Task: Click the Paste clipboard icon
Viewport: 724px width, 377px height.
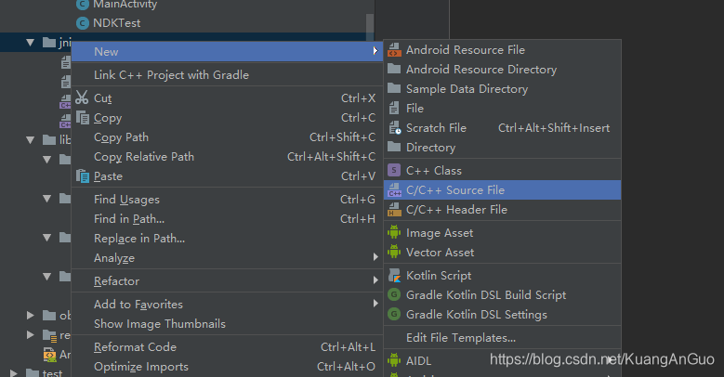Action: 82,176
